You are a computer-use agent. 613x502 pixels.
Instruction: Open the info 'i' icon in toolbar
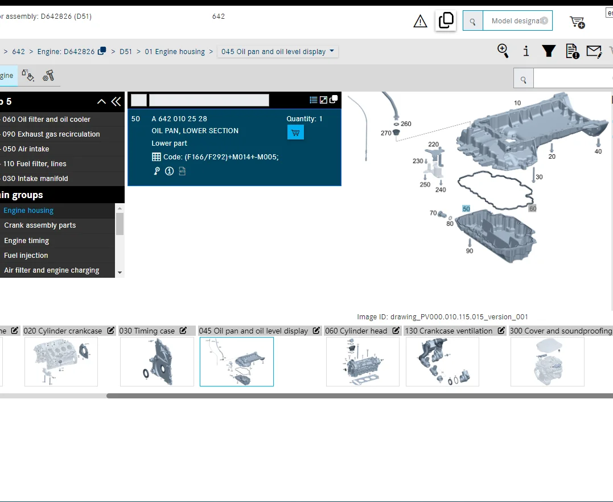click(x=526, y=51)
